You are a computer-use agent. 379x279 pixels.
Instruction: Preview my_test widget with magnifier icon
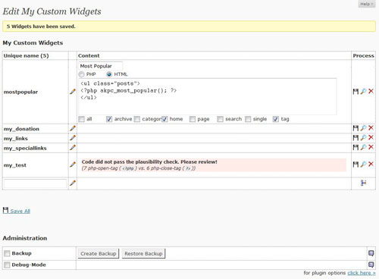click(x=363, y=165)
